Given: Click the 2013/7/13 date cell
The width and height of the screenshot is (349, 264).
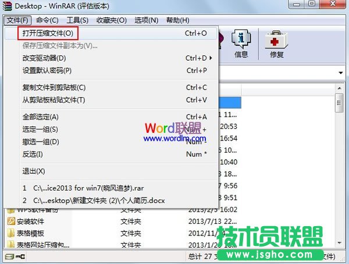Looking at the screenshot, I should [x=212, y=221].
